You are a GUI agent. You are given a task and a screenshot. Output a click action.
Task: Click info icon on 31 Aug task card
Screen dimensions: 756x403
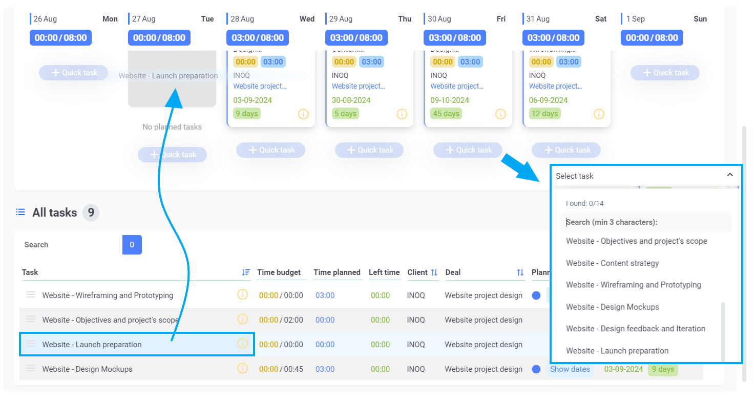click(x=599, y=114)
